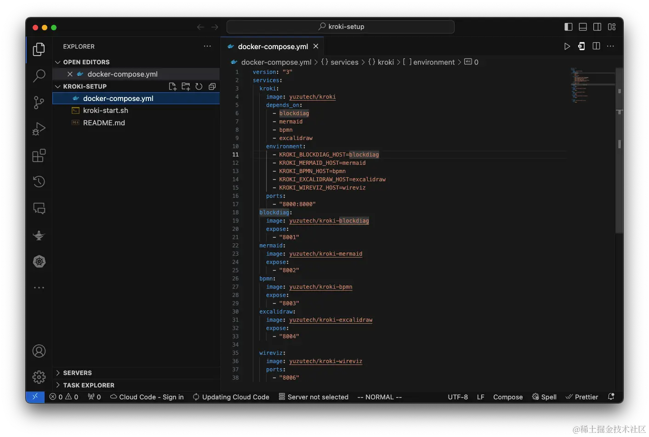The height and width of the screenshot is (437, 649).
Task: Close docker-compose.yml in Open Editors
Action: click(70, 74)
